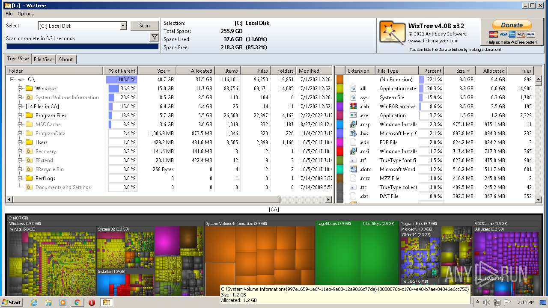
Task: Sort by the Allocated column header
Action: tap(195, 71)
